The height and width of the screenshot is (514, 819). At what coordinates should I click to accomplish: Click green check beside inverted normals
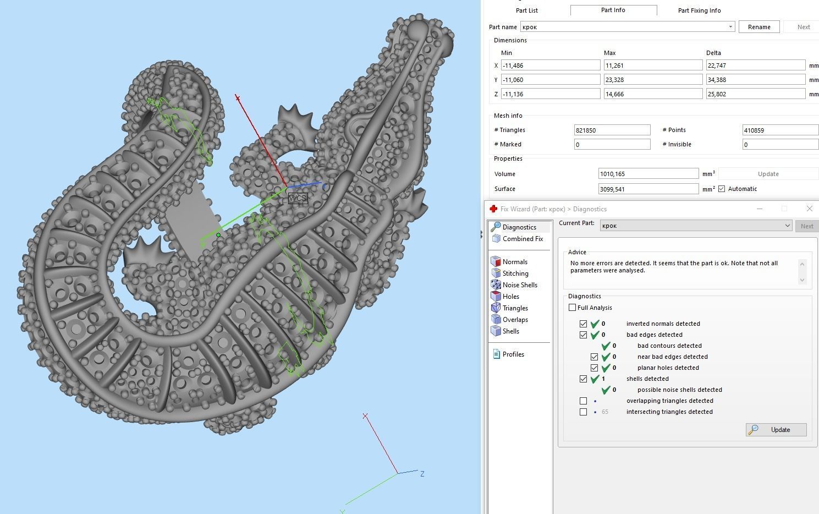[x=595, y=324]
